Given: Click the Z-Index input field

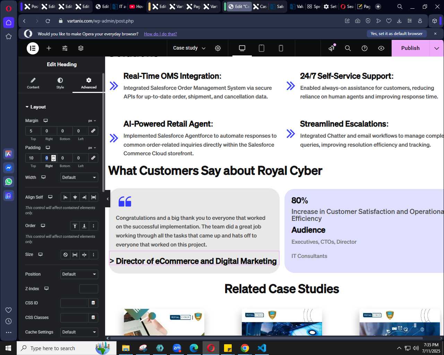Looking at the screenshot, I should tap(89, 289).
